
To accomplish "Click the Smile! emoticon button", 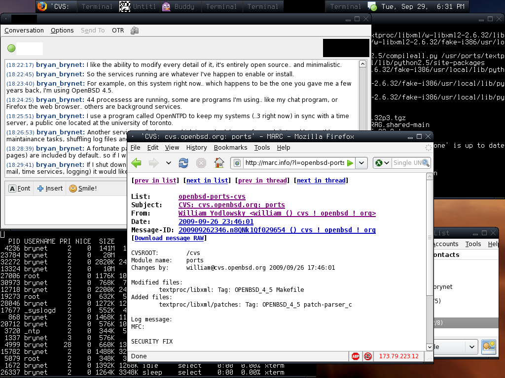I will tap(83, 189).
